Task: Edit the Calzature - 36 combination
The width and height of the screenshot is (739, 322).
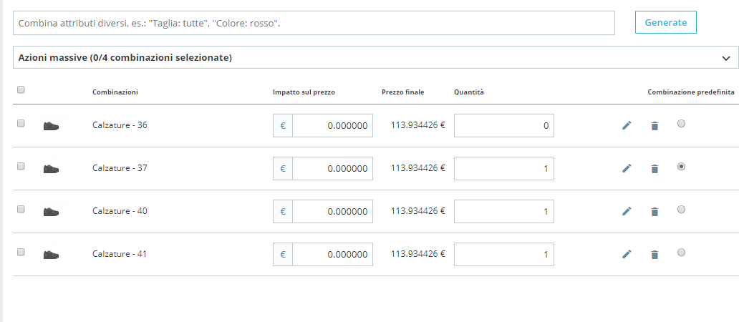Action: pyautogui.click(x=627, y=125)
